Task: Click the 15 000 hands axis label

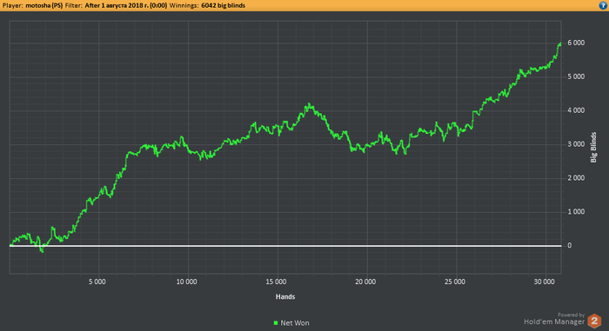Action: coord(276,281)
